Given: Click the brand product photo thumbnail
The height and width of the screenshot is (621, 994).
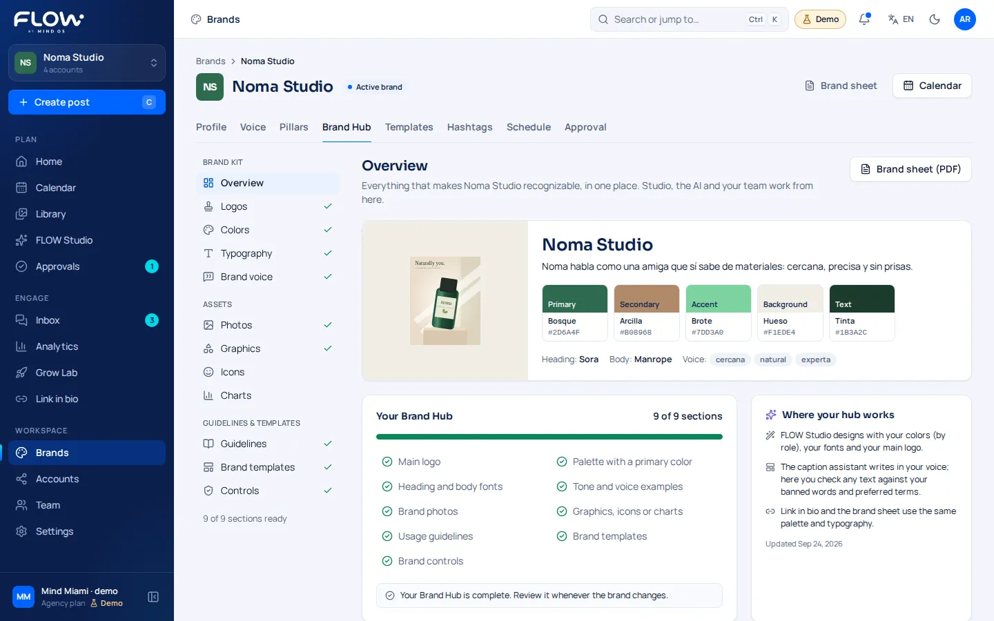Looking at the screenshot, I should click(445, 301).
